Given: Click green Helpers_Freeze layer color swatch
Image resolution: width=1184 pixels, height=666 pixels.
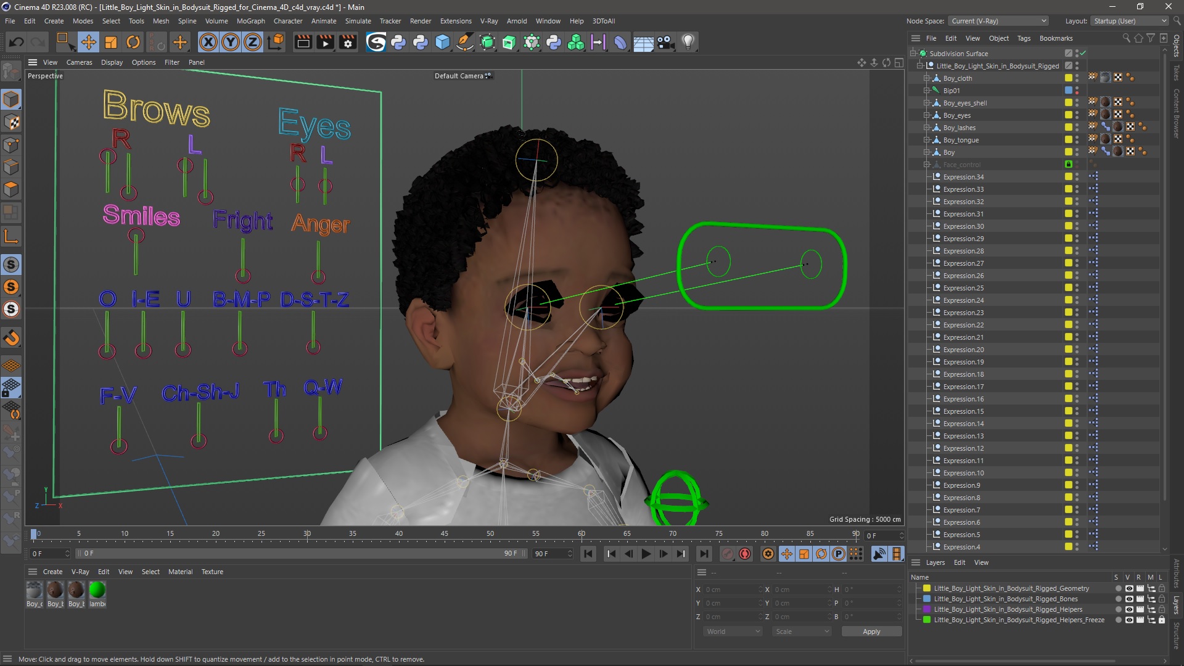Looking at the screenshot, I should click(x=926, y=620).
